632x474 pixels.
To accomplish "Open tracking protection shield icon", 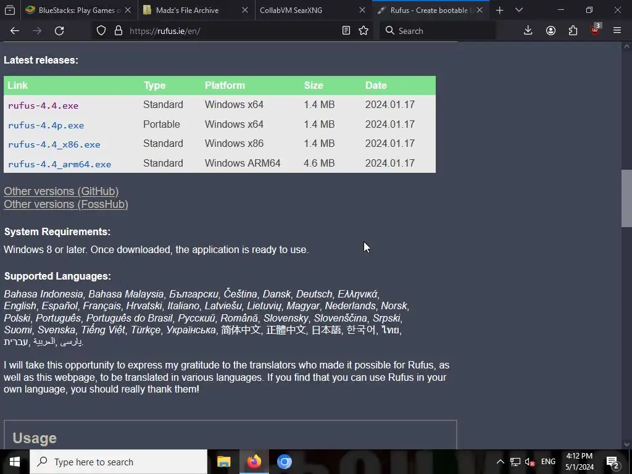I will click(101, 31).
